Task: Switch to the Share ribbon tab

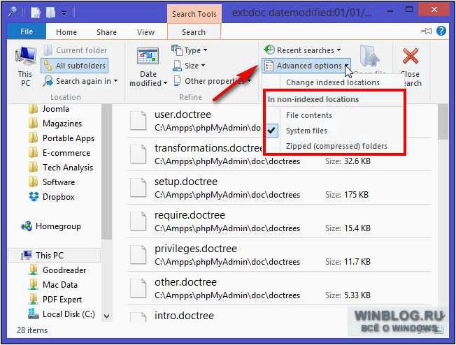Action: pyautogui.click(x=106, y=32)
